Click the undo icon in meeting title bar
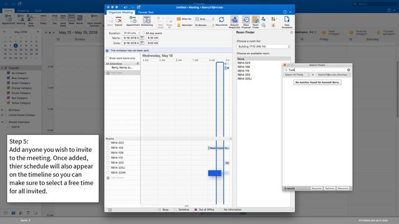 click(125, 7)
